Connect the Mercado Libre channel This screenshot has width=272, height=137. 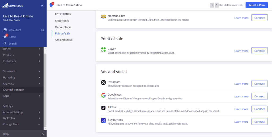coord(260,18)
